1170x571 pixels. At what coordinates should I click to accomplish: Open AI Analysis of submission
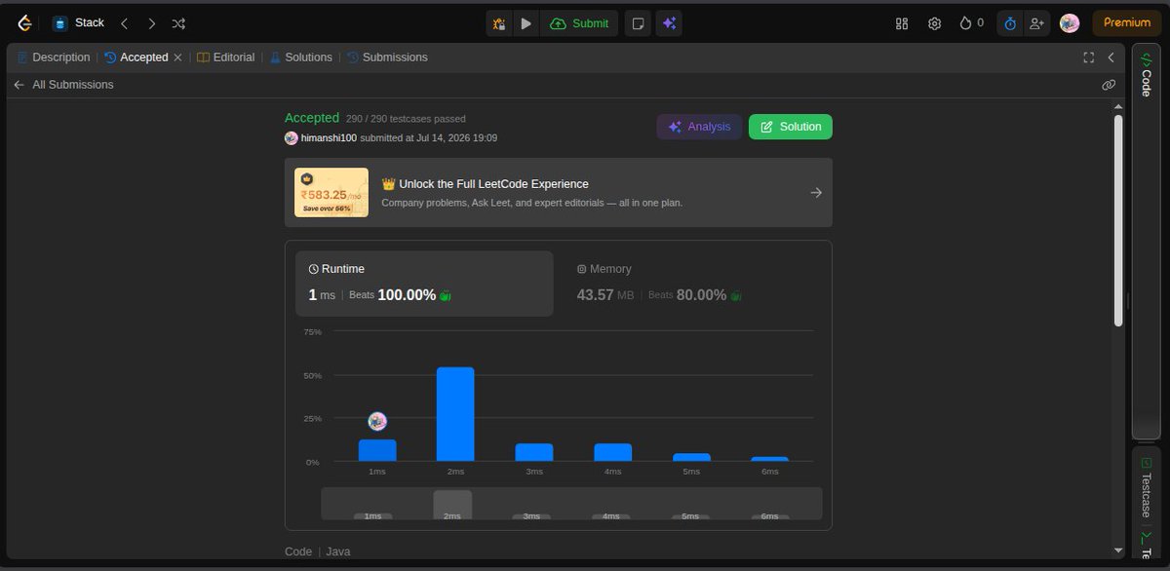coord(699,127)
